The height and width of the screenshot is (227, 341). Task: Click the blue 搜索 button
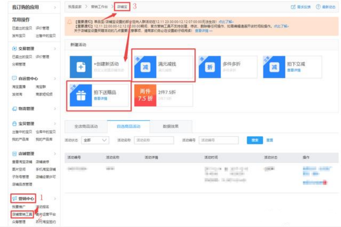coord(255,140)
